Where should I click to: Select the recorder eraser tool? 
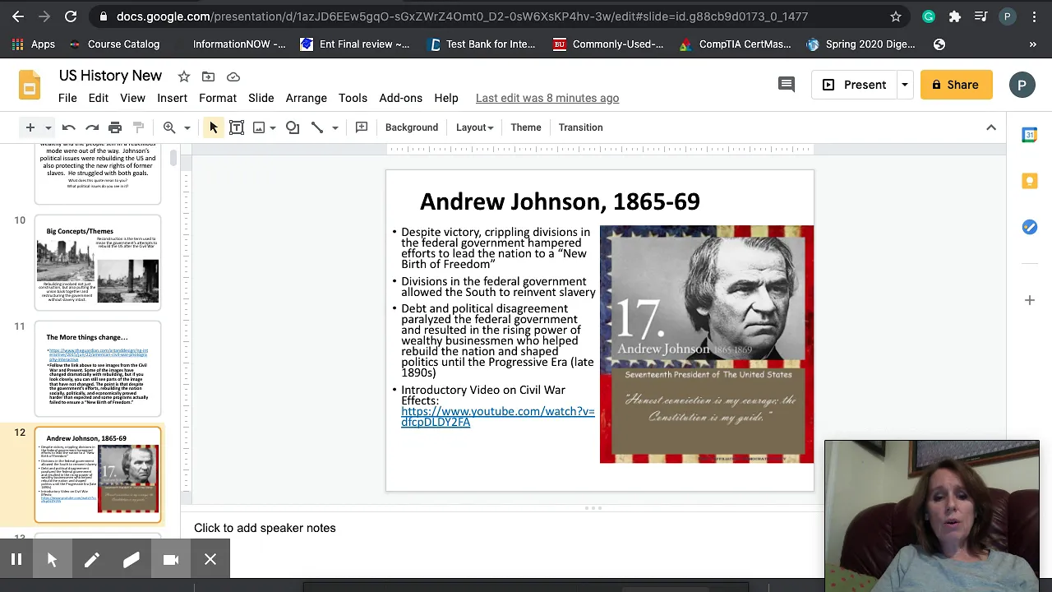(x=131, y=560)
